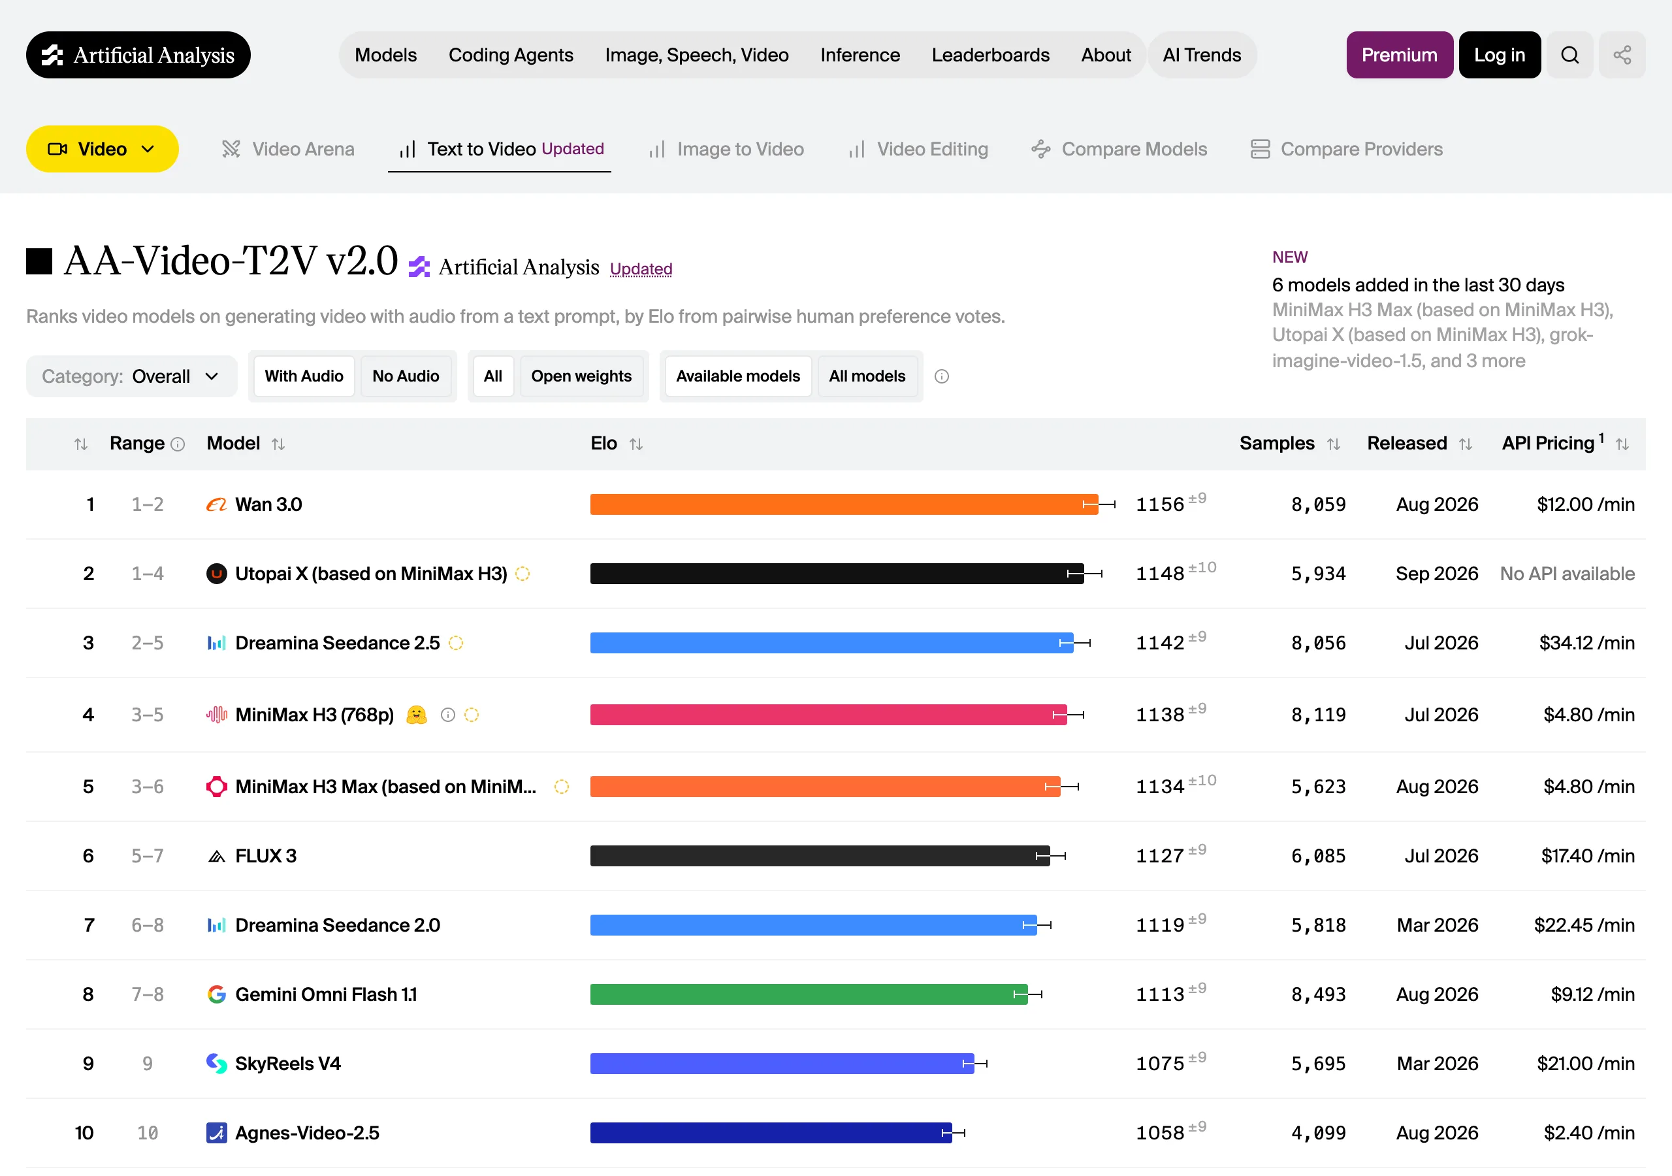Click the Updated link near title

pyautogui.click(x=641, y=269)
